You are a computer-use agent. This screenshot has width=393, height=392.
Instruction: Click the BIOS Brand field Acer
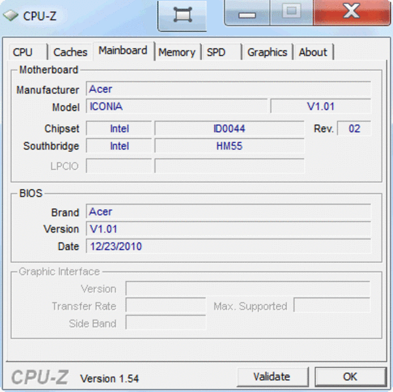click(x=228, y=212)
